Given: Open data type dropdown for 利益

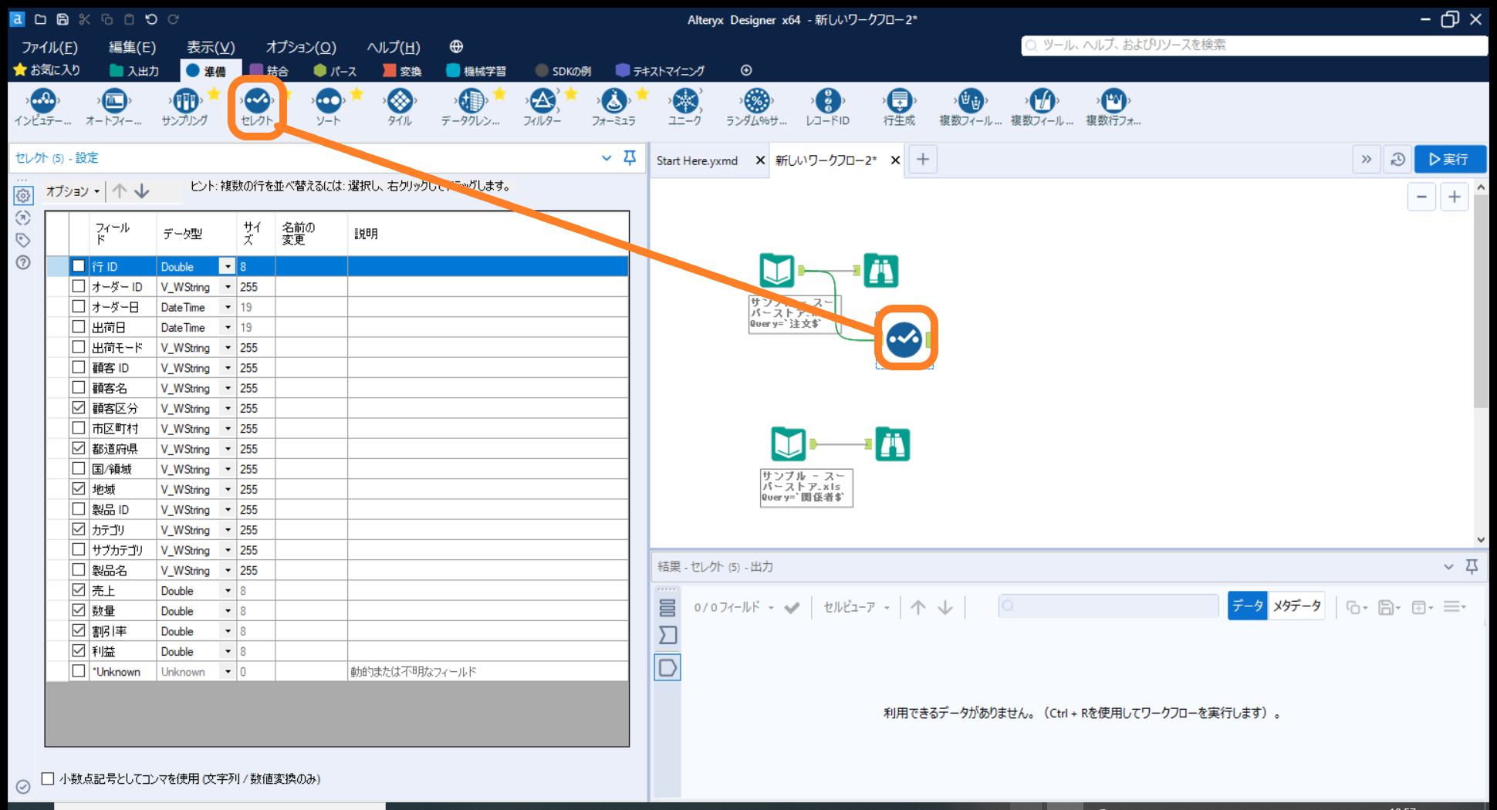Looking at the screenshot, I should 228,651.
